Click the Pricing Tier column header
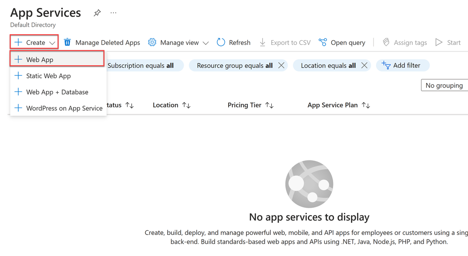Viewport: 468px width, 256px height. pyautogui.click(x=245, y=105)
